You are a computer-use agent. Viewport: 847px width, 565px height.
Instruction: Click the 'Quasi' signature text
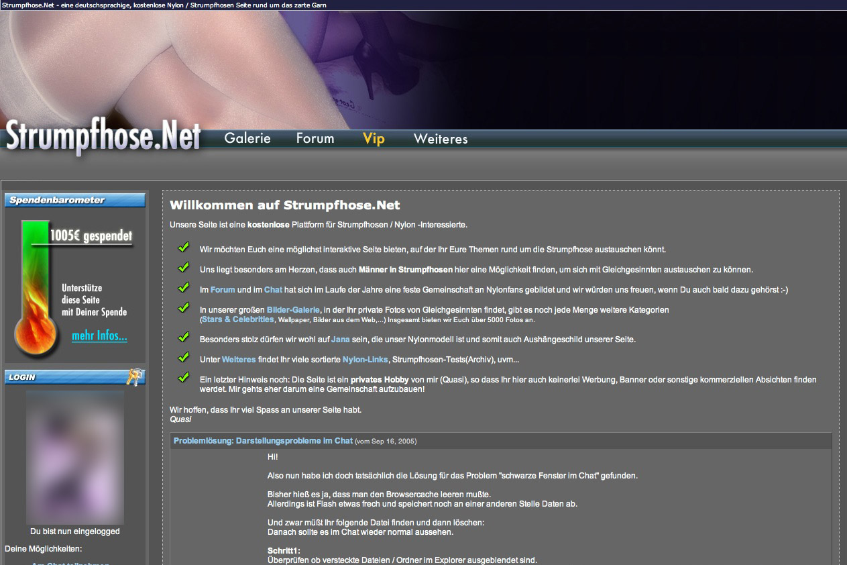180,419
